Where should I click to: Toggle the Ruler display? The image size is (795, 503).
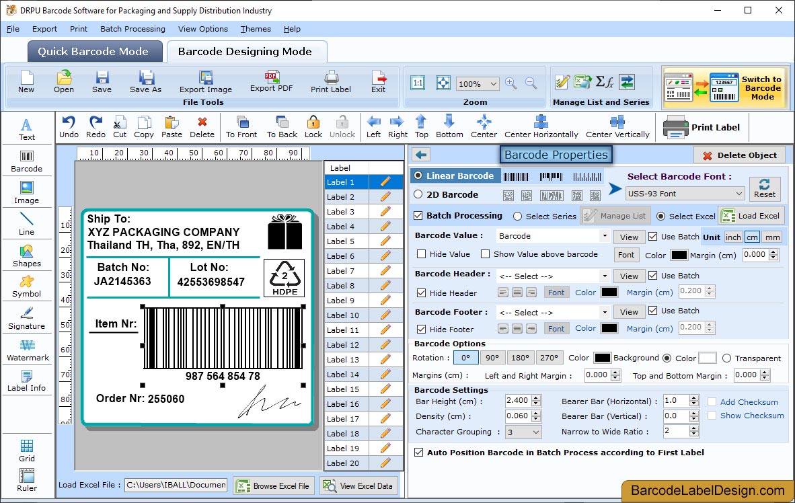click(x=27, y=480)
